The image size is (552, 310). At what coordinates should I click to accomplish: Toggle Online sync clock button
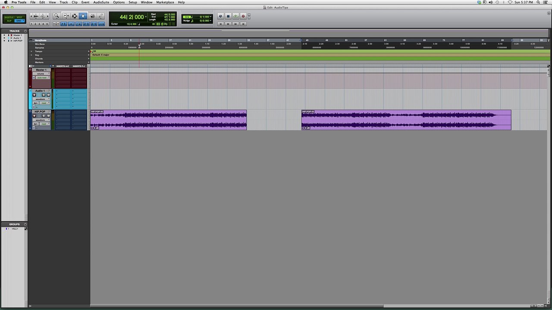pos(221,16)
